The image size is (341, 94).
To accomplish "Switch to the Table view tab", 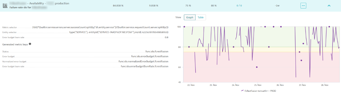I will coord(201,17).
